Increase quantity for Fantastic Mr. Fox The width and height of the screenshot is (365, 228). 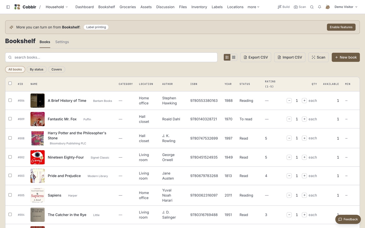(304, 119)
